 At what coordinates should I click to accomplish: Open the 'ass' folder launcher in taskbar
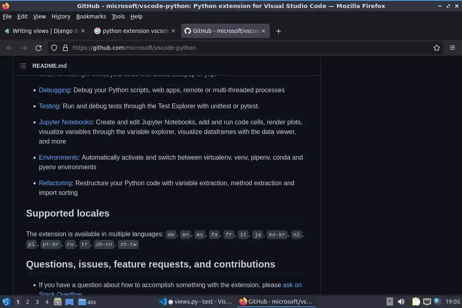pyautogui.click(x=87, y=302)
